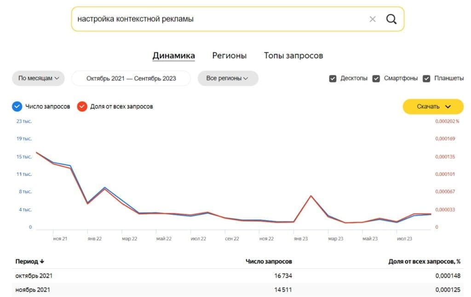The height and width of the screenshot is (297, 471).
Task: Open the Октябрь 2021 — Сентябрь 2023 date range
Action: (131, 78)
